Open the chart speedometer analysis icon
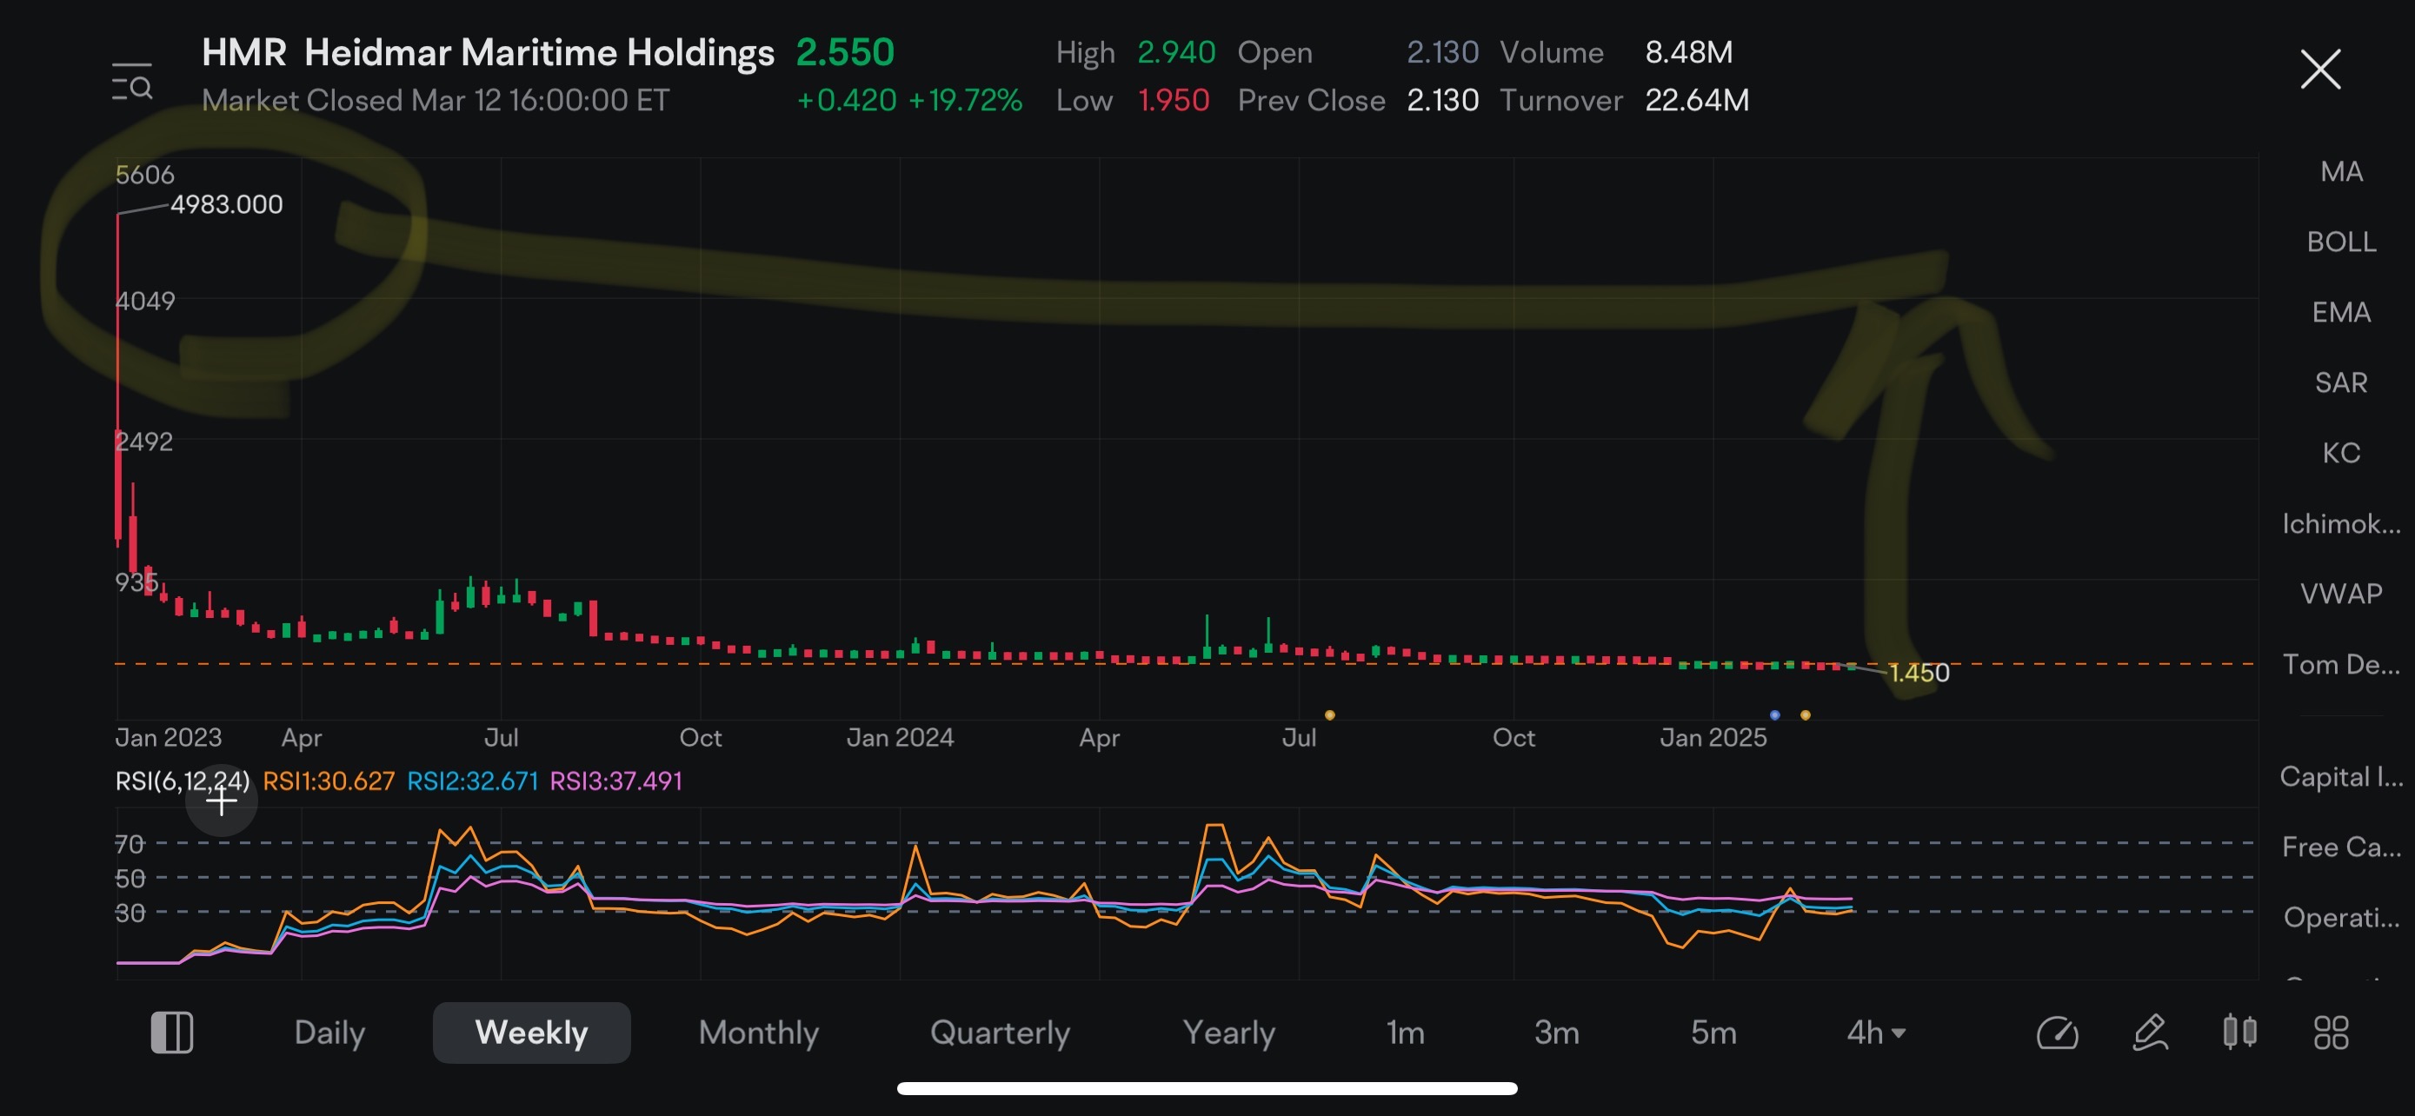Image resolution: width=2415 pixels, height=1116 pixels. (2058, 1033)
